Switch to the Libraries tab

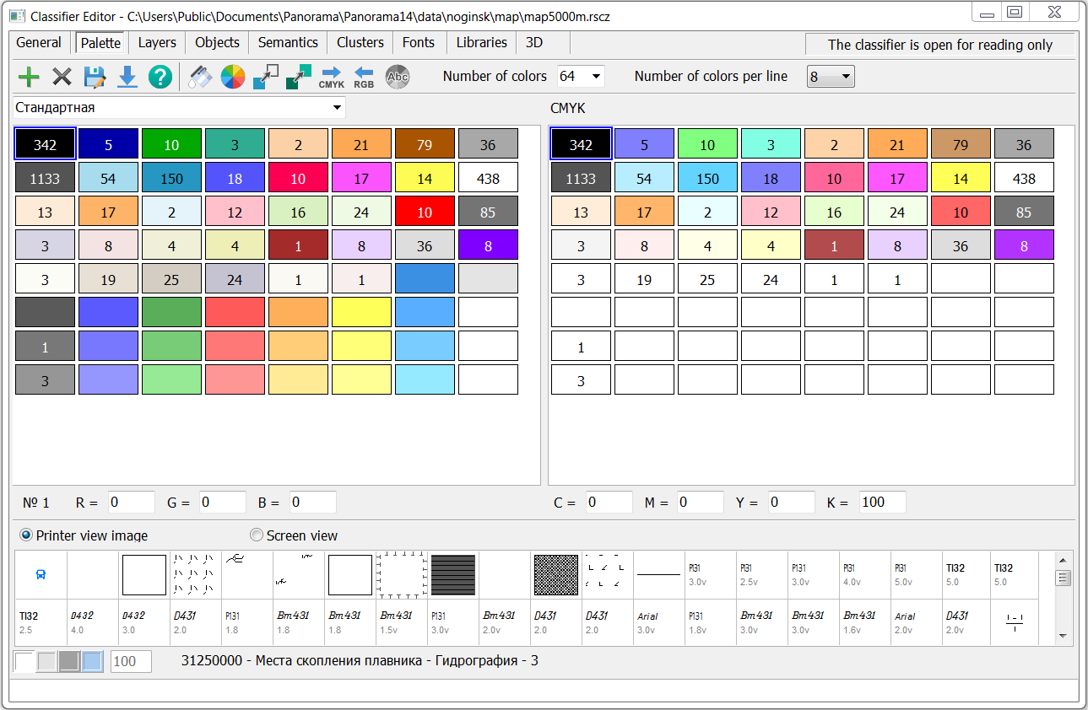(481, 43)
